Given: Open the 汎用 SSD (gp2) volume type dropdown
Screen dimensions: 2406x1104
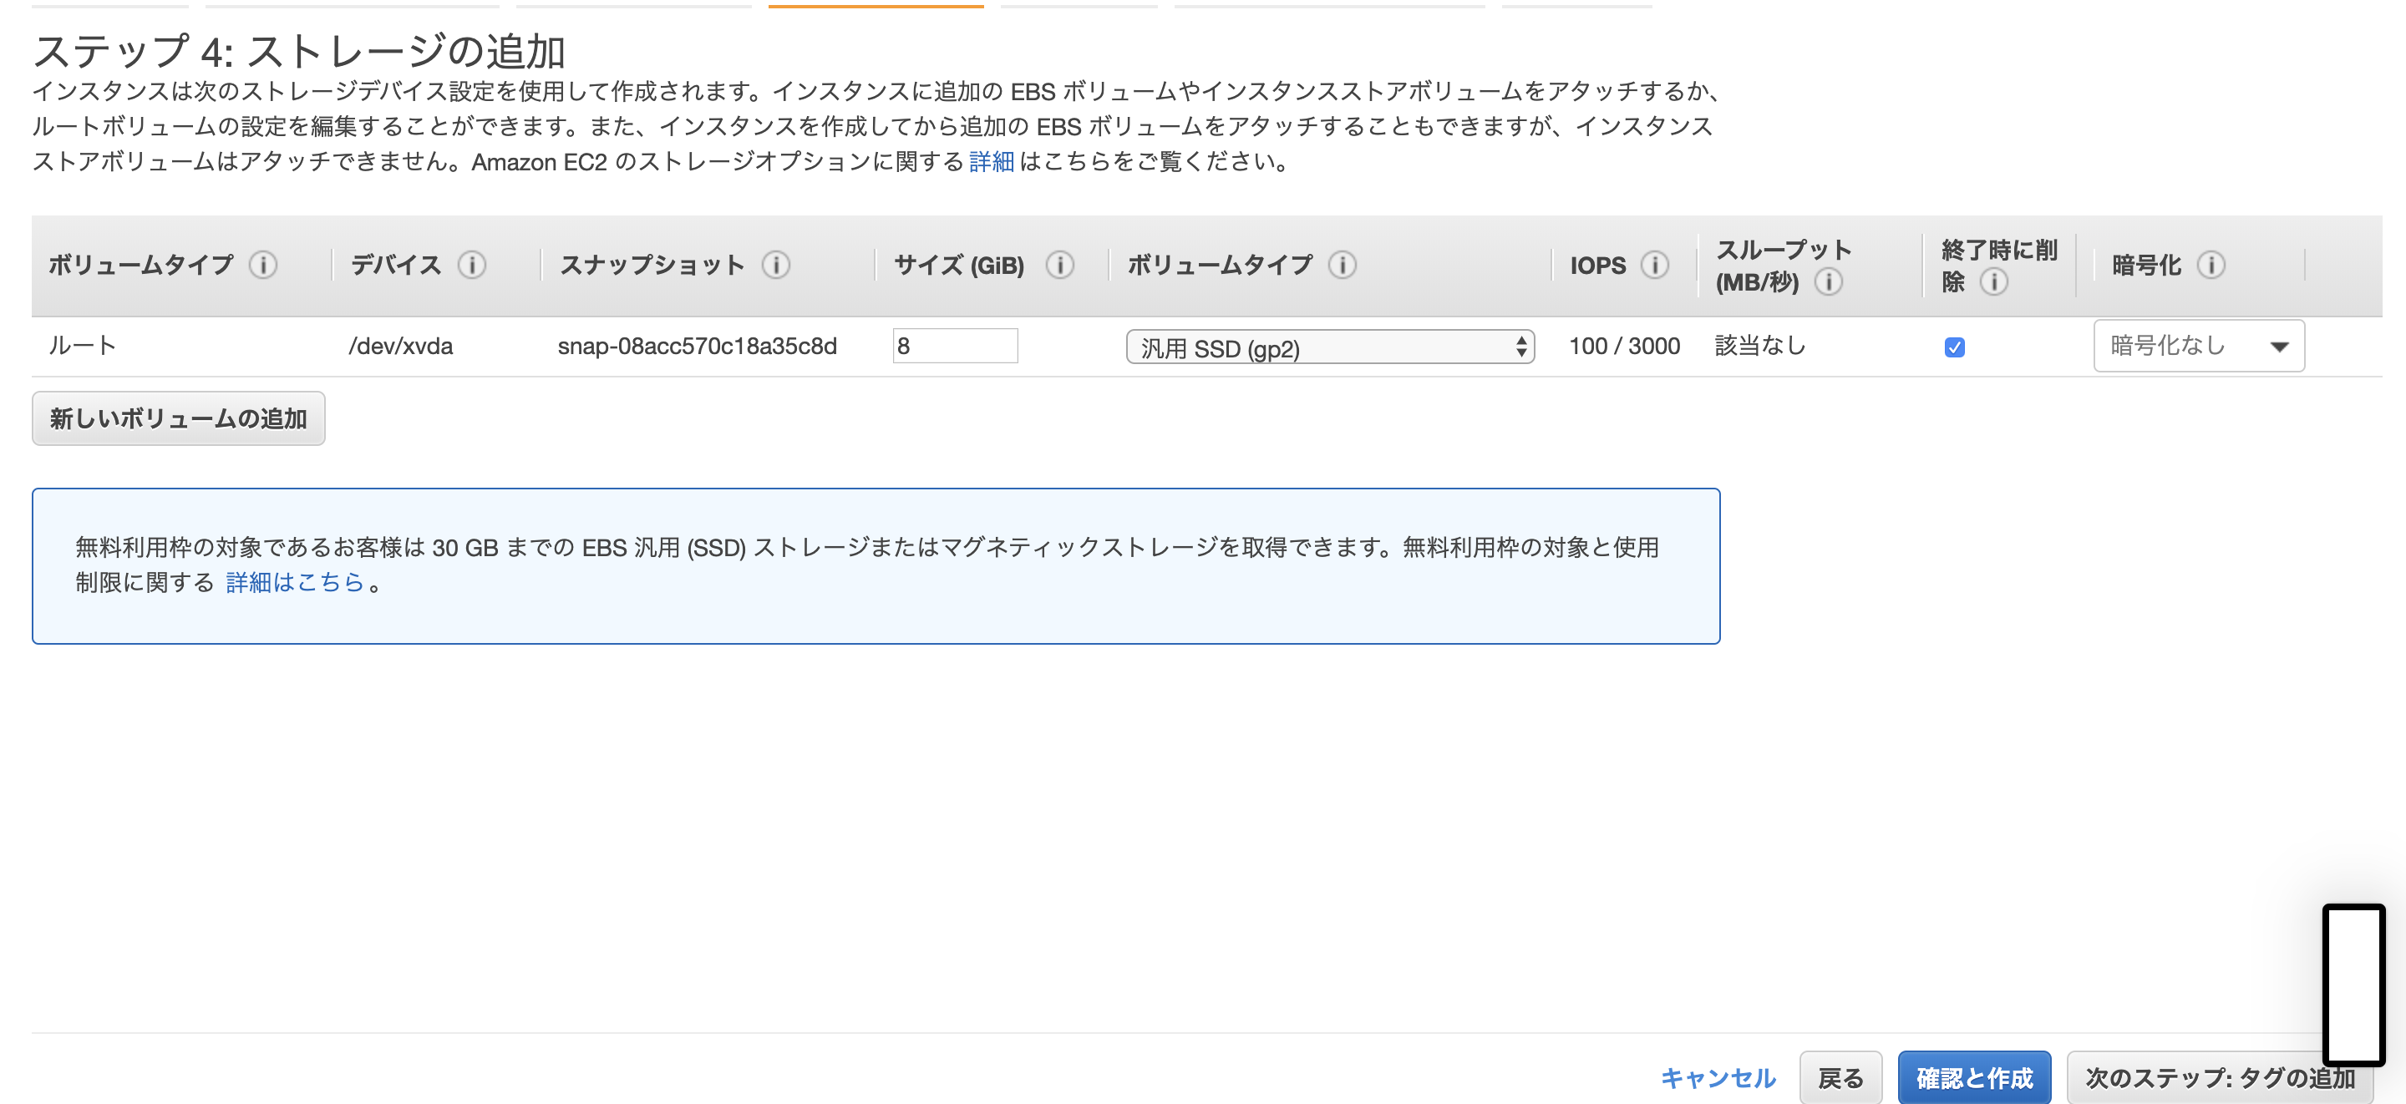Looking at the screenshot, I should [1331, 346].
